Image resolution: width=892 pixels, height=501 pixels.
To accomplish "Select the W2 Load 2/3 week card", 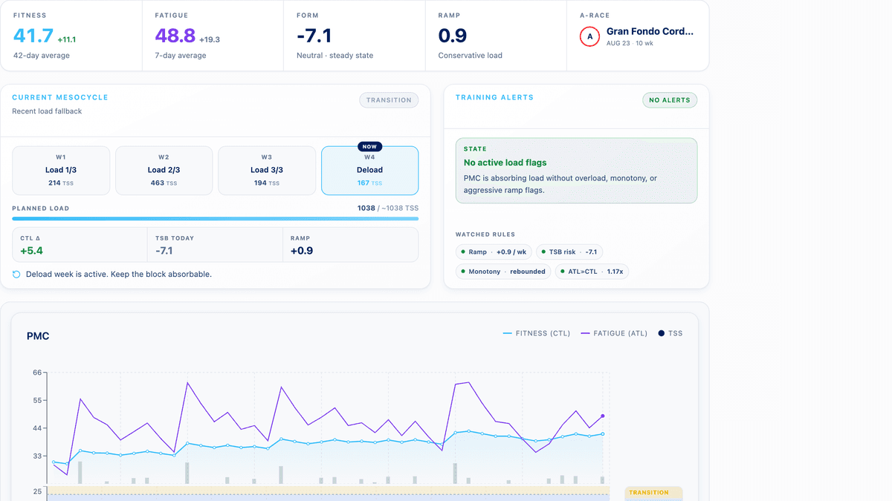I will 164,171.
